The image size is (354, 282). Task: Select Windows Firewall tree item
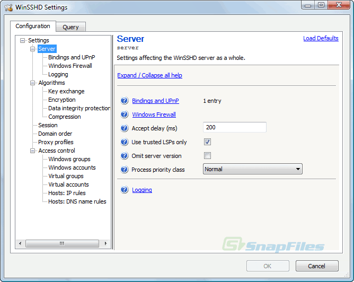pyautogui.click(x=70, y=66)
